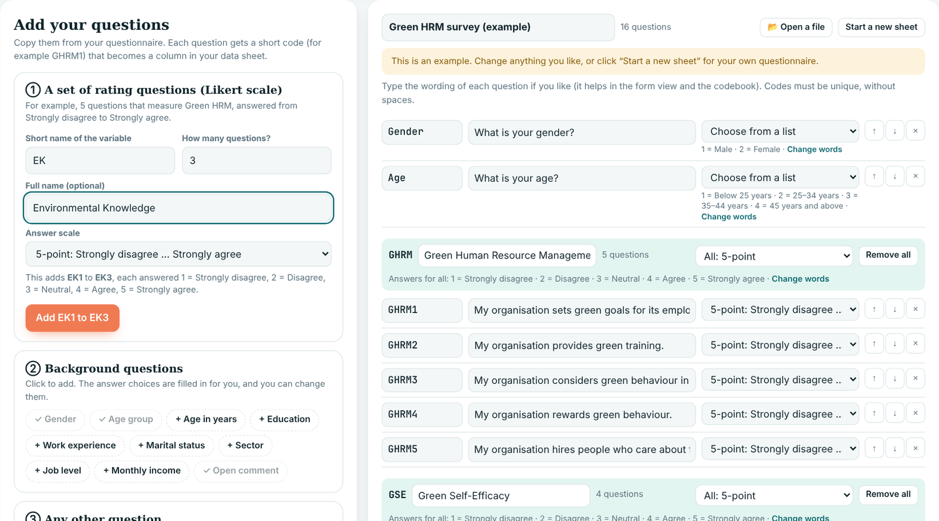
Task: Focus the How many questions field
Action: pyautogui.click(x=256, y=161)
